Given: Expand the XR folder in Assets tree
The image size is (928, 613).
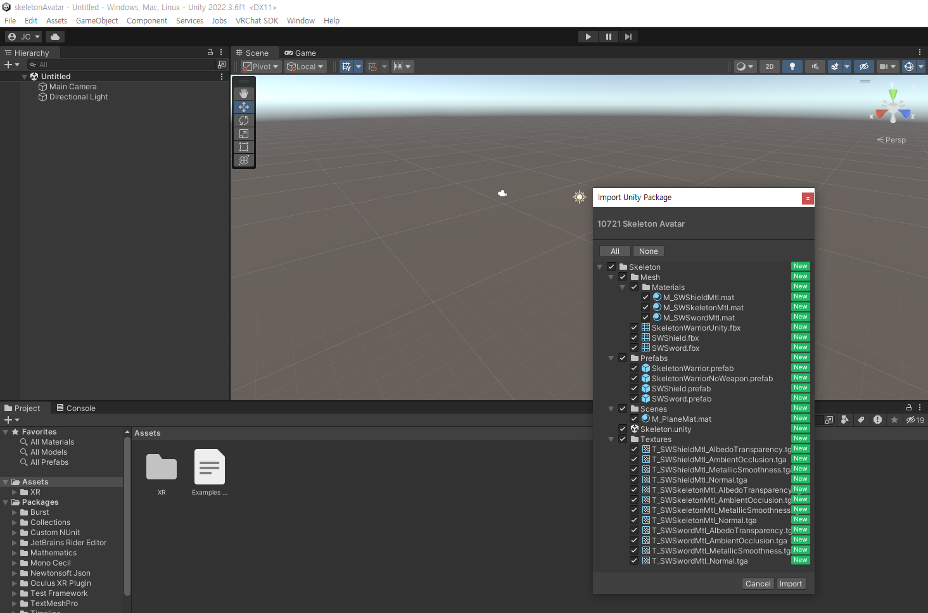Looking at the screenshot, I should pos(15,492).
